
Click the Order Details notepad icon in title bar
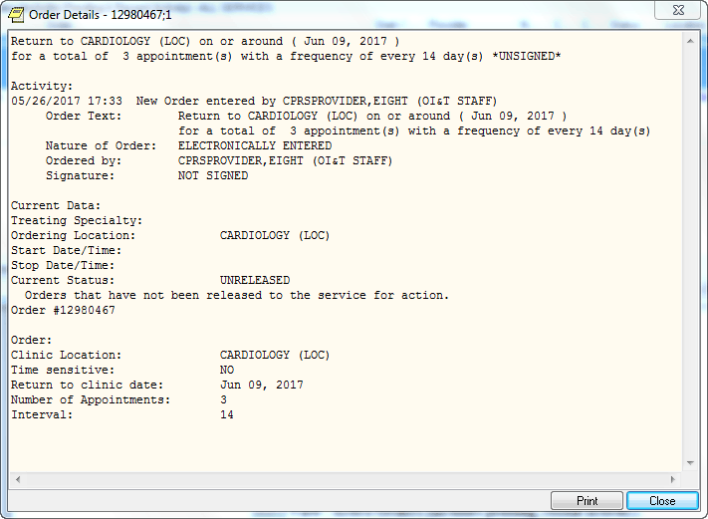pos(16,14)
